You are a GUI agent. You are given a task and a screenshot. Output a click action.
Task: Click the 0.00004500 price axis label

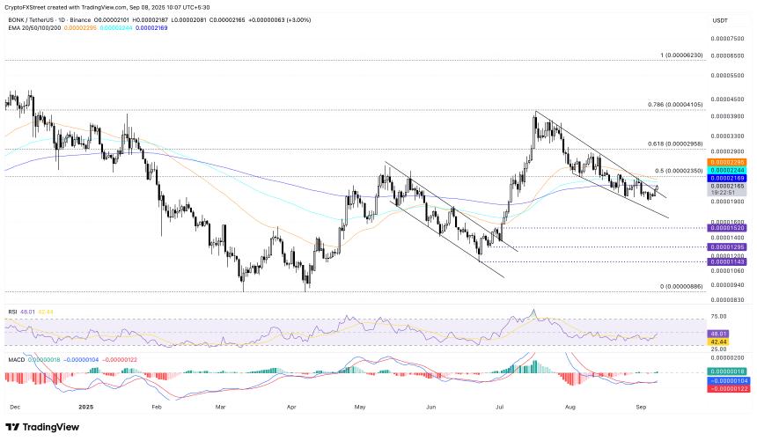[727, 99]
